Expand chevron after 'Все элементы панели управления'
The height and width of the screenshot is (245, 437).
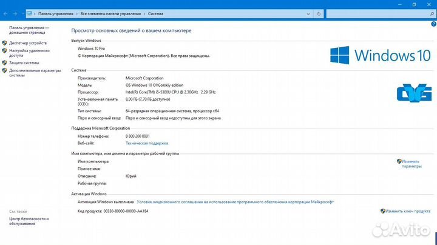tap(144, 13)
